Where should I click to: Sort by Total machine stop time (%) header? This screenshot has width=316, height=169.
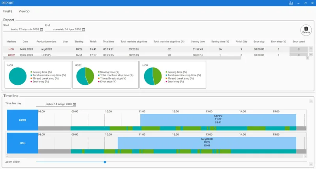coord(169,42)
